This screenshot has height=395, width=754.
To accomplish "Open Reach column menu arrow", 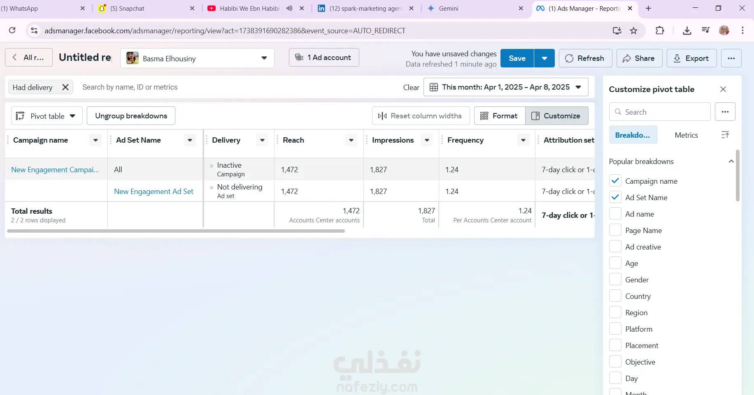I will (351, 140).
